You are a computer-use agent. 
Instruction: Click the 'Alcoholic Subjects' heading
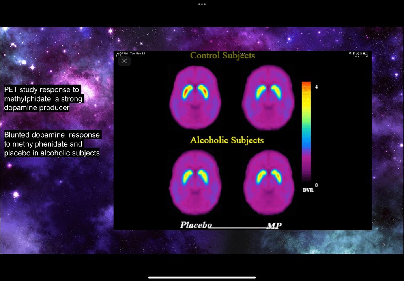point(227,140)
